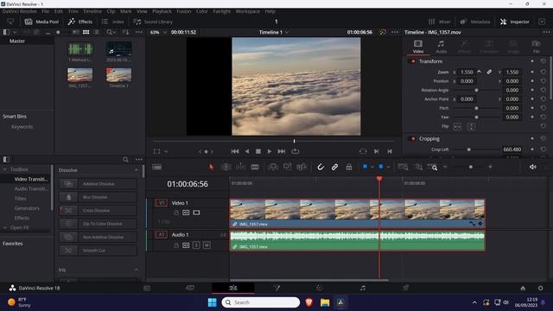The width and height of the screenshot is (553, 311).
Task: Toggle the Inspector panel
Action: pos(515,22)
